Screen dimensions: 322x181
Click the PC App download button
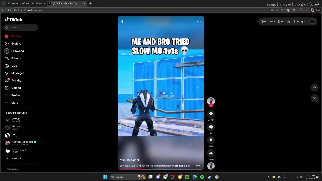tap(299, 21)
